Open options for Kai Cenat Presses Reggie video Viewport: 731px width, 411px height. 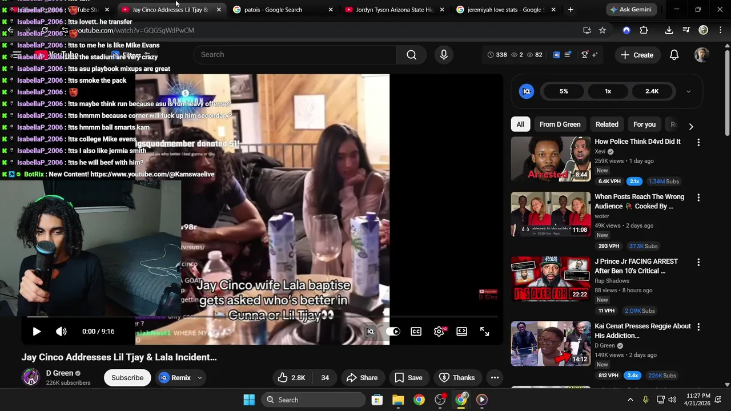click(x=698, y=327)
